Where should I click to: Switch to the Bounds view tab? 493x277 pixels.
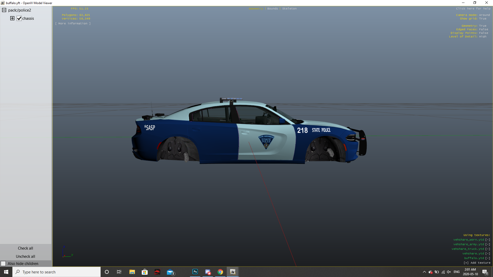coord(272,8)
